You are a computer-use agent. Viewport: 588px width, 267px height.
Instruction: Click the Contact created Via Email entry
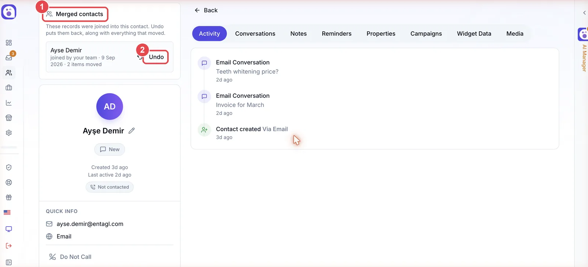coord(252,129)
